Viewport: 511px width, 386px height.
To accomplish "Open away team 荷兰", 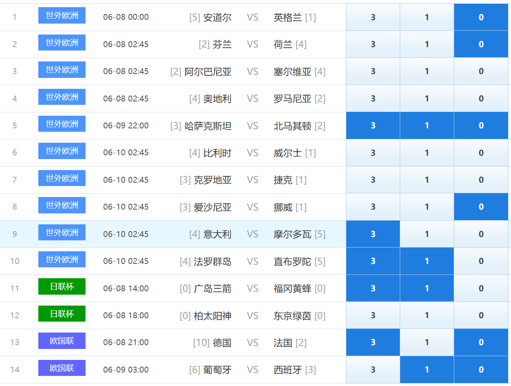I will click(283, 44).
